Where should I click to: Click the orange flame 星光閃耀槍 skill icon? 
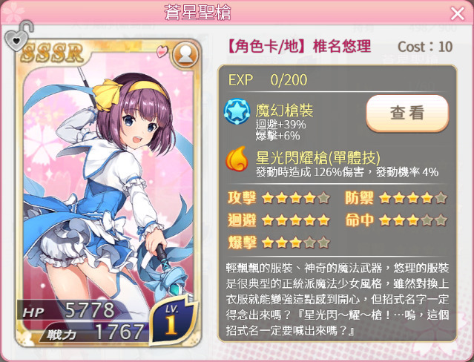(237, 159)
